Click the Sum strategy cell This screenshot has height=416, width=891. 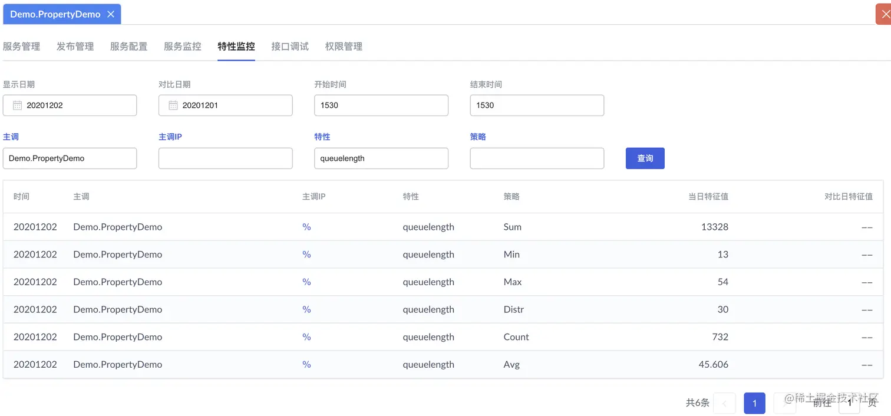click(513, 227)
